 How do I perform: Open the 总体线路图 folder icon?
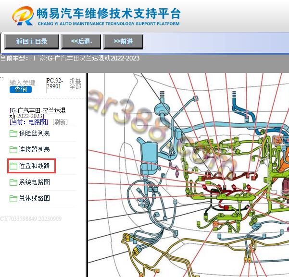click(x=13, y=198)
